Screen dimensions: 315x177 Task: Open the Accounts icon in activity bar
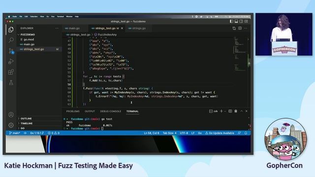point(11,115)
